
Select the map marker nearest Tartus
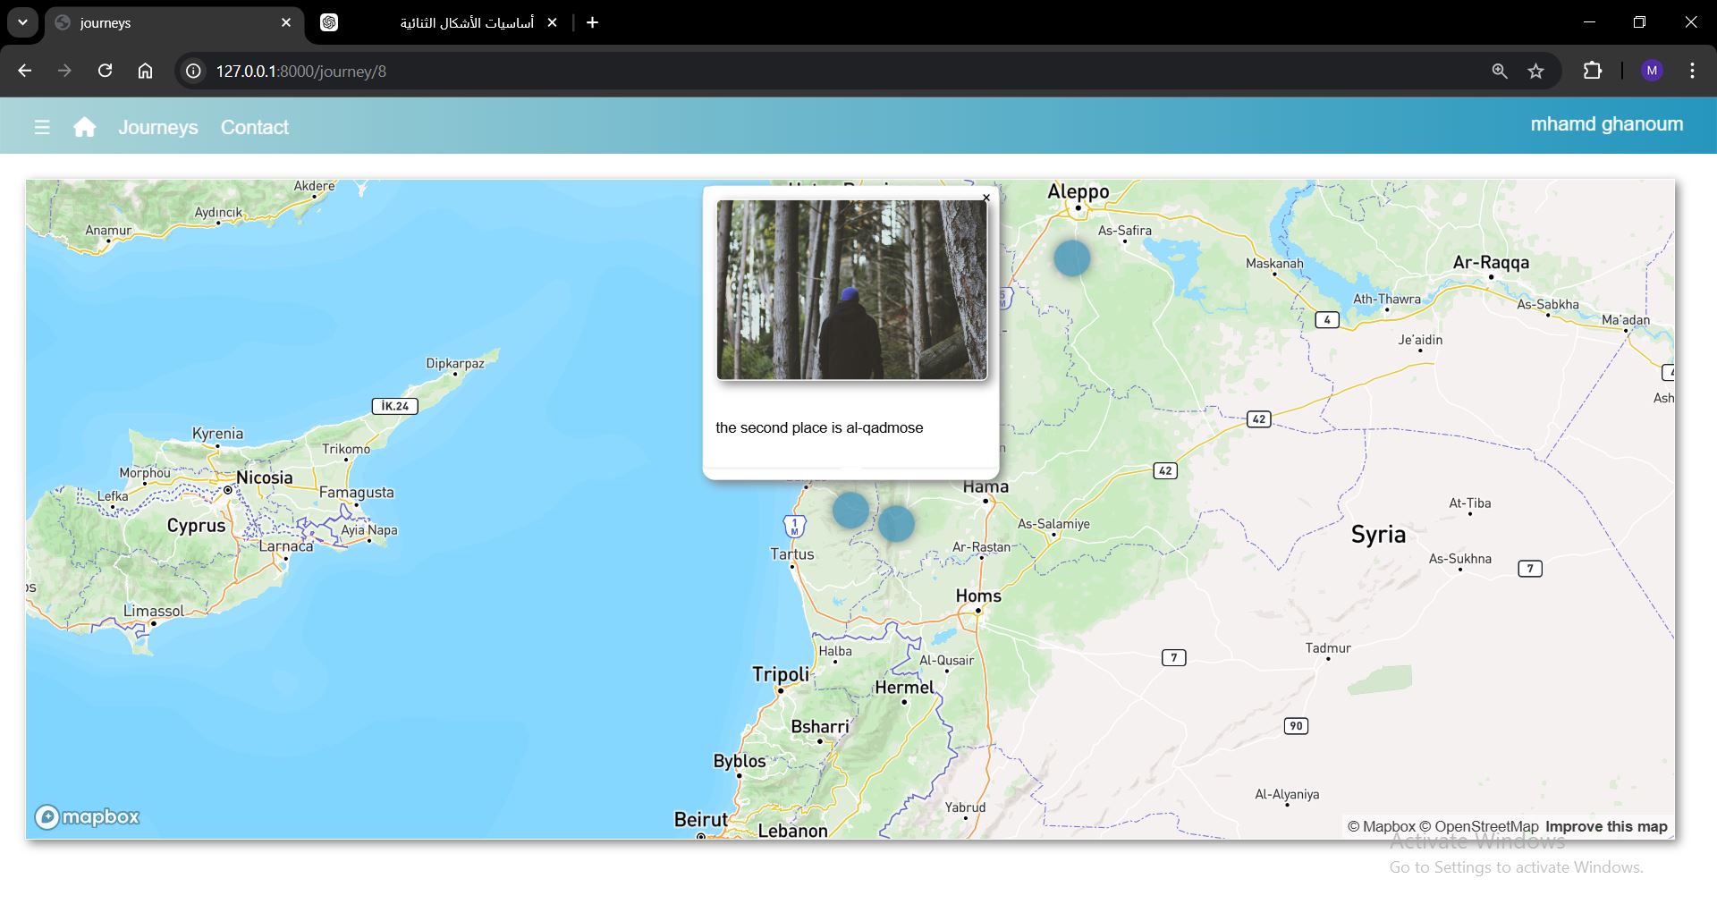pyautogui.click(x=850, y=511)
